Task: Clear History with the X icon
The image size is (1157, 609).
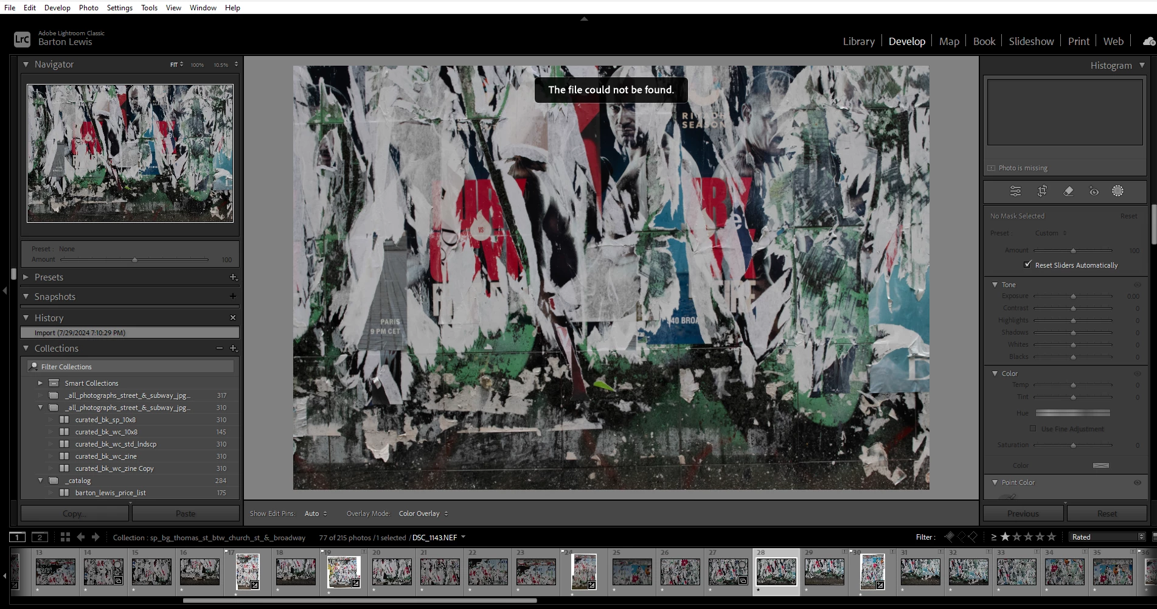Action: [x=233, y=318]
